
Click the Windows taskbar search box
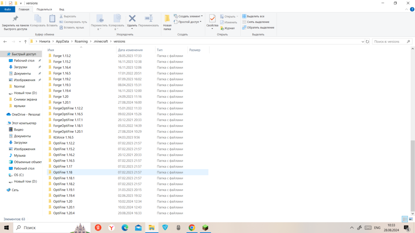[51, 228]
